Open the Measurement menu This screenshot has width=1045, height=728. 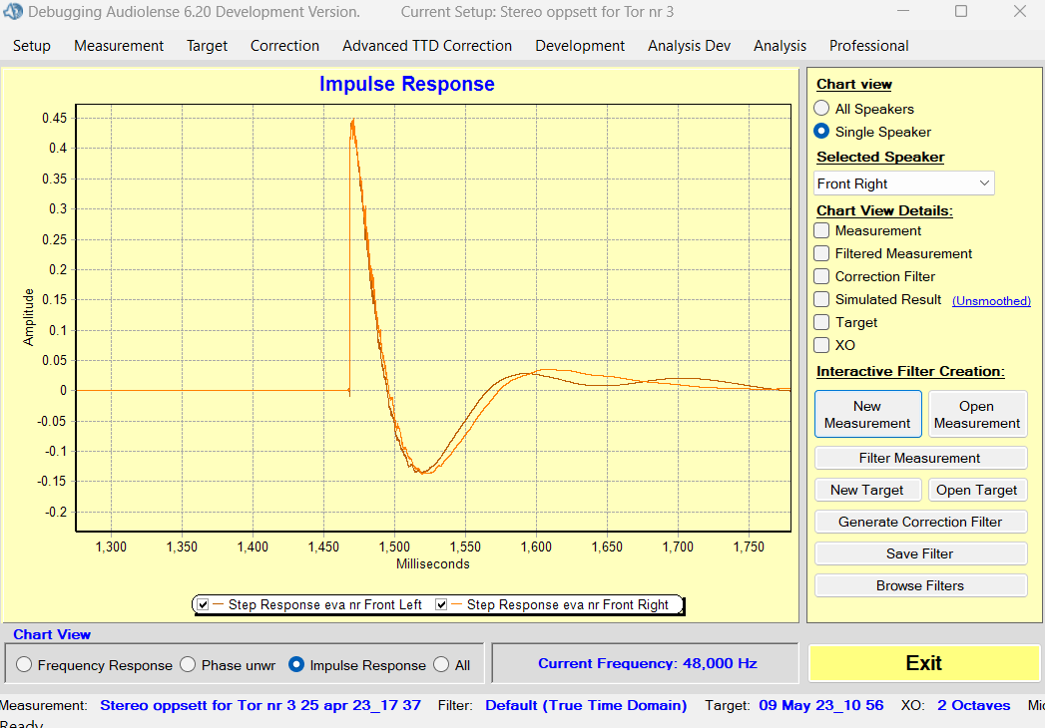119,46
